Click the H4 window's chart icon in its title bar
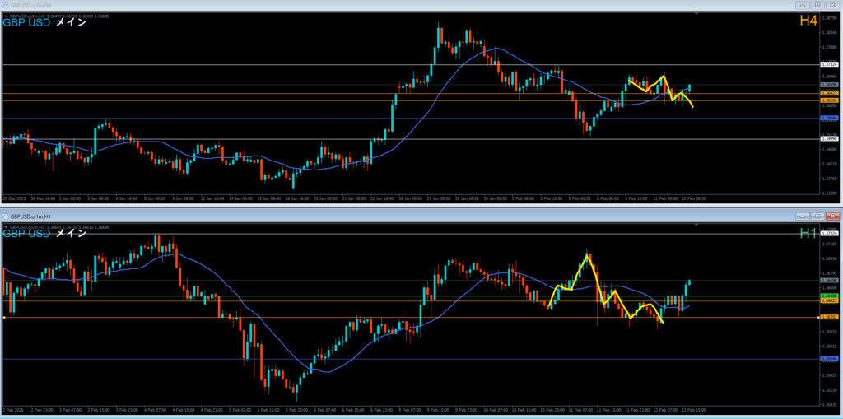843x419 pixels. click(5, 4)
